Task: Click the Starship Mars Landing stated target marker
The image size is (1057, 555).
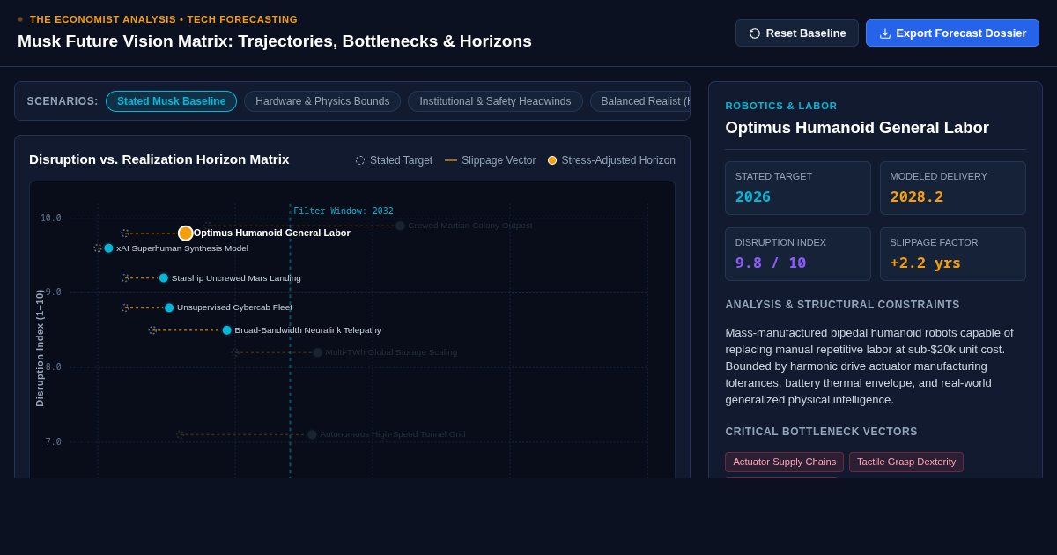Action: click(125, 278)
